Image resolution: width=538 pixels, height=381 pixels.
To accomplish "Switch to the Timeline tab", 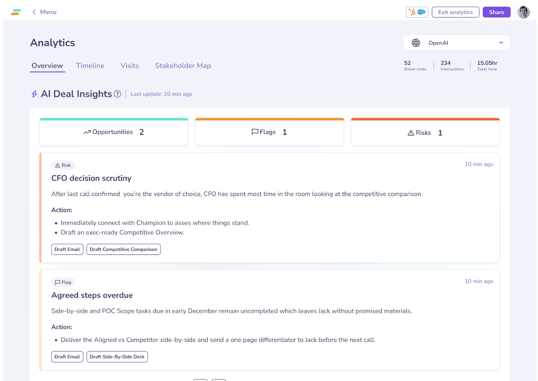I will click(x=90, y=66).
